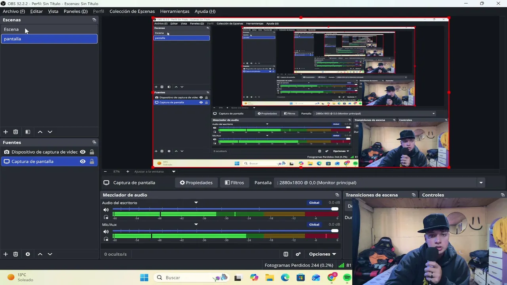The width and height of the screenshot is (507, 285).
Task: Remove the selected source with Fuentes trash icon
Action: 16,254
